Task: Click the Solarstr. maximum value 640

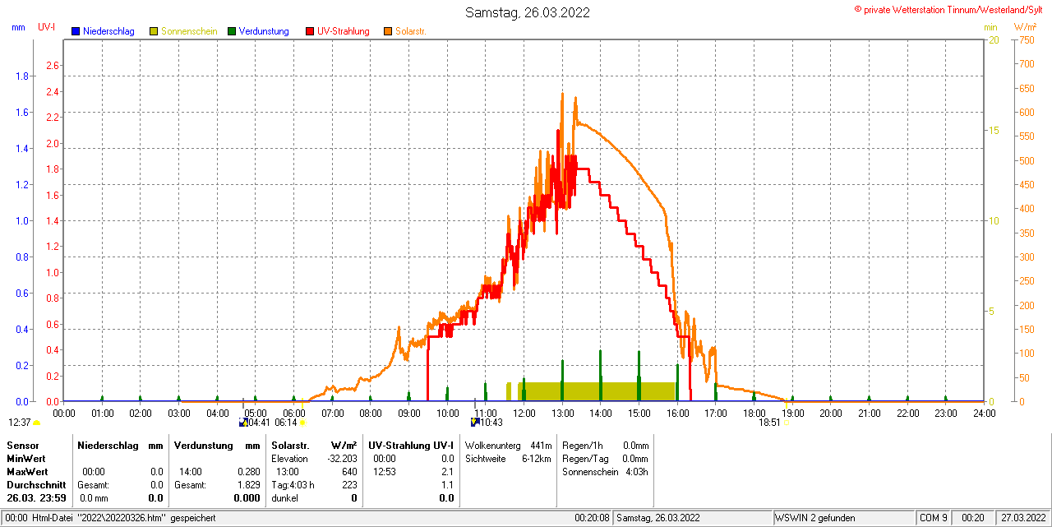Action: pyautogui.click(x=349, y=472)
